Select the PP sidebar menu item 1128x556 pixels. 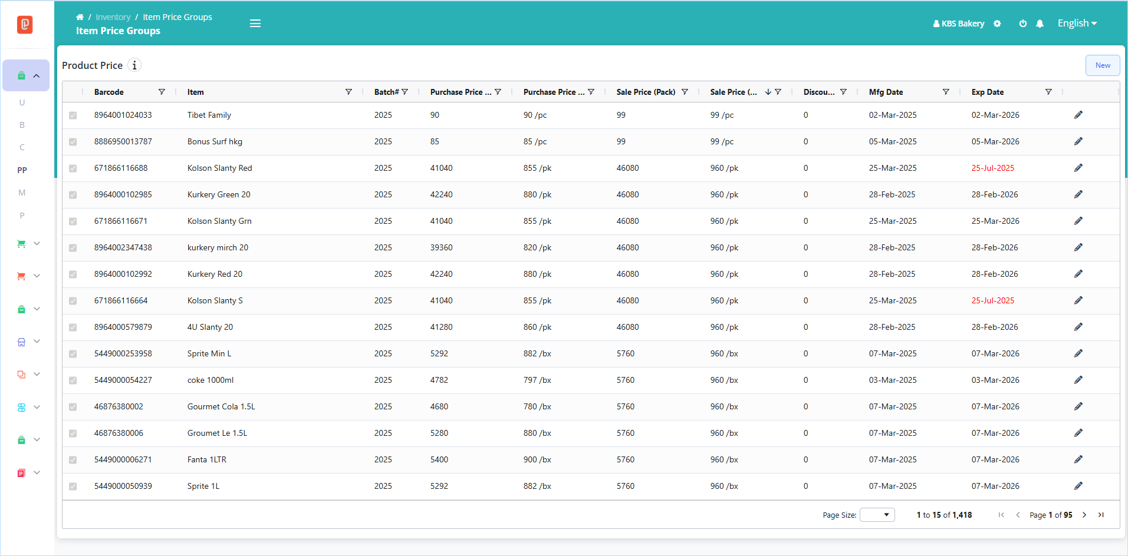[22, 170]
